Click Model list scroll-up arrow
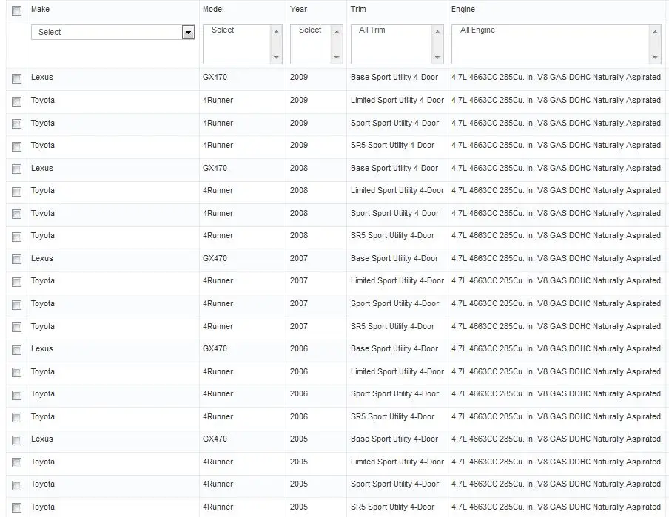This screenshot has width=669, height=517. (276, 32)
